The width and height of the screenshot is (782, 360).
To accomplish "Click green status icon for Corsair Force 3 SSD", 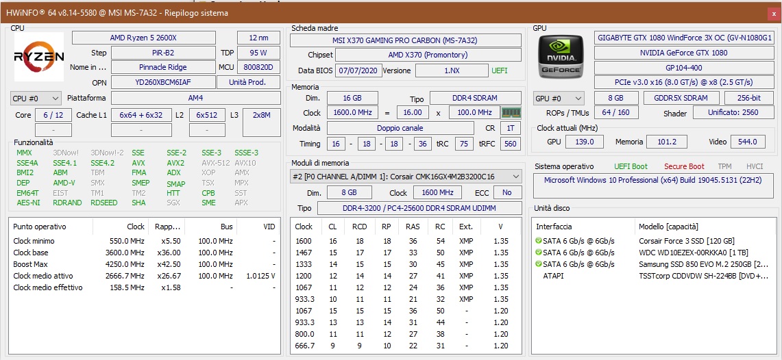I will (538, 241).
